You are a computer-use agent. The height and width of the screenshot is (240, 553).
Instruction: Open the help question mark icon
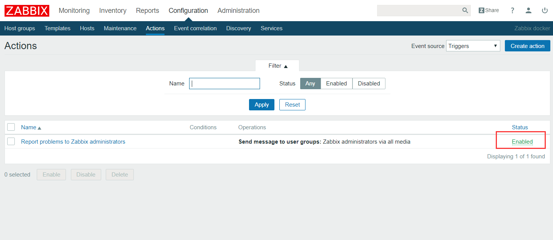[x=512, y=11]
